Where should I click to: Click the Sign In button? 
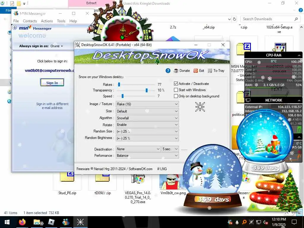coord(52,83)
